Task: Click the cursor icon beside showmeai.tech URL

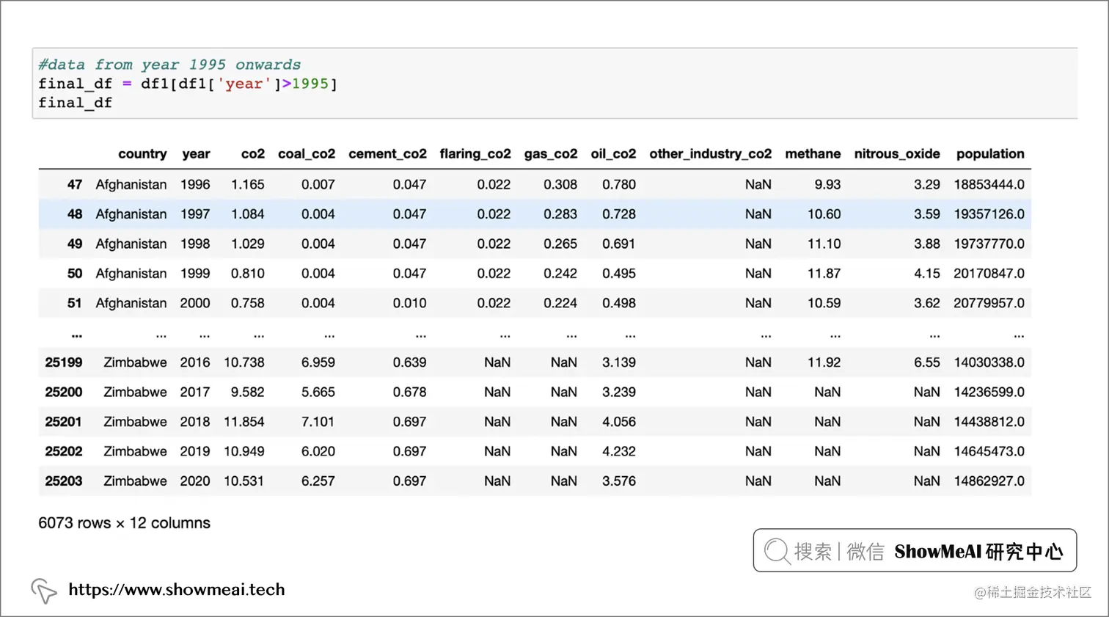Action: point(43,591)
